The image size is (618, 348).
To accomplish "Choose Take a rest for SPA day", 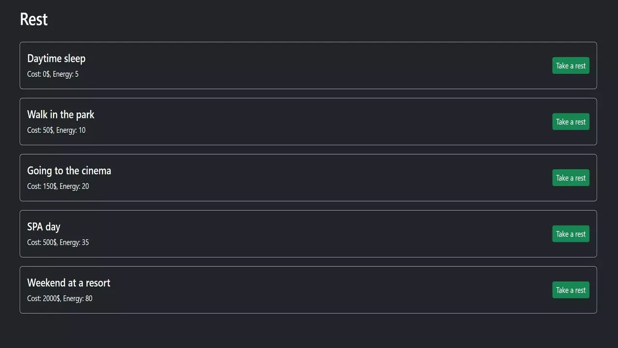I will click(571, 233).
